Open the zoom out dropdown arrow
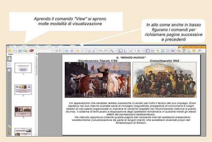The width and height of the screenshot is (212, 142). pos(135,51)
